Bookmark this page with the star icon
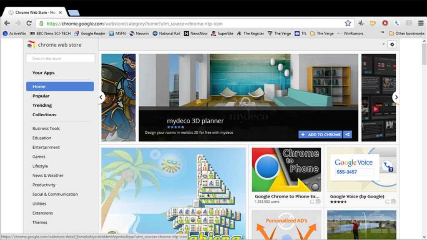 point(347,24)
